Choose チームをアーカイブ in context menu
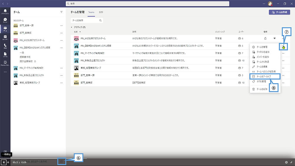 pos(265,77)
